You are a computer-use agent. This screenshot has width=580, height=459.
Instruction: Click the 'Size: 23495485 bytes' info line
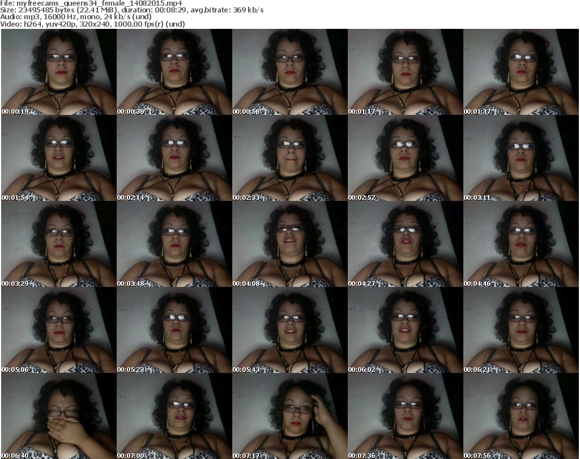click(x=131, y=10)
